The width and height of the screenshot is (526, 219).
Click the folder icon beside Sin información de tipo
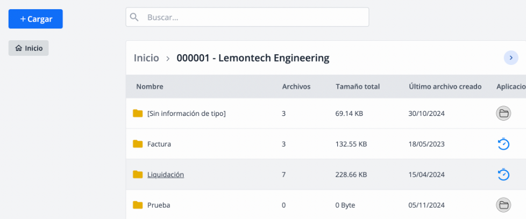tap(138, 113)
